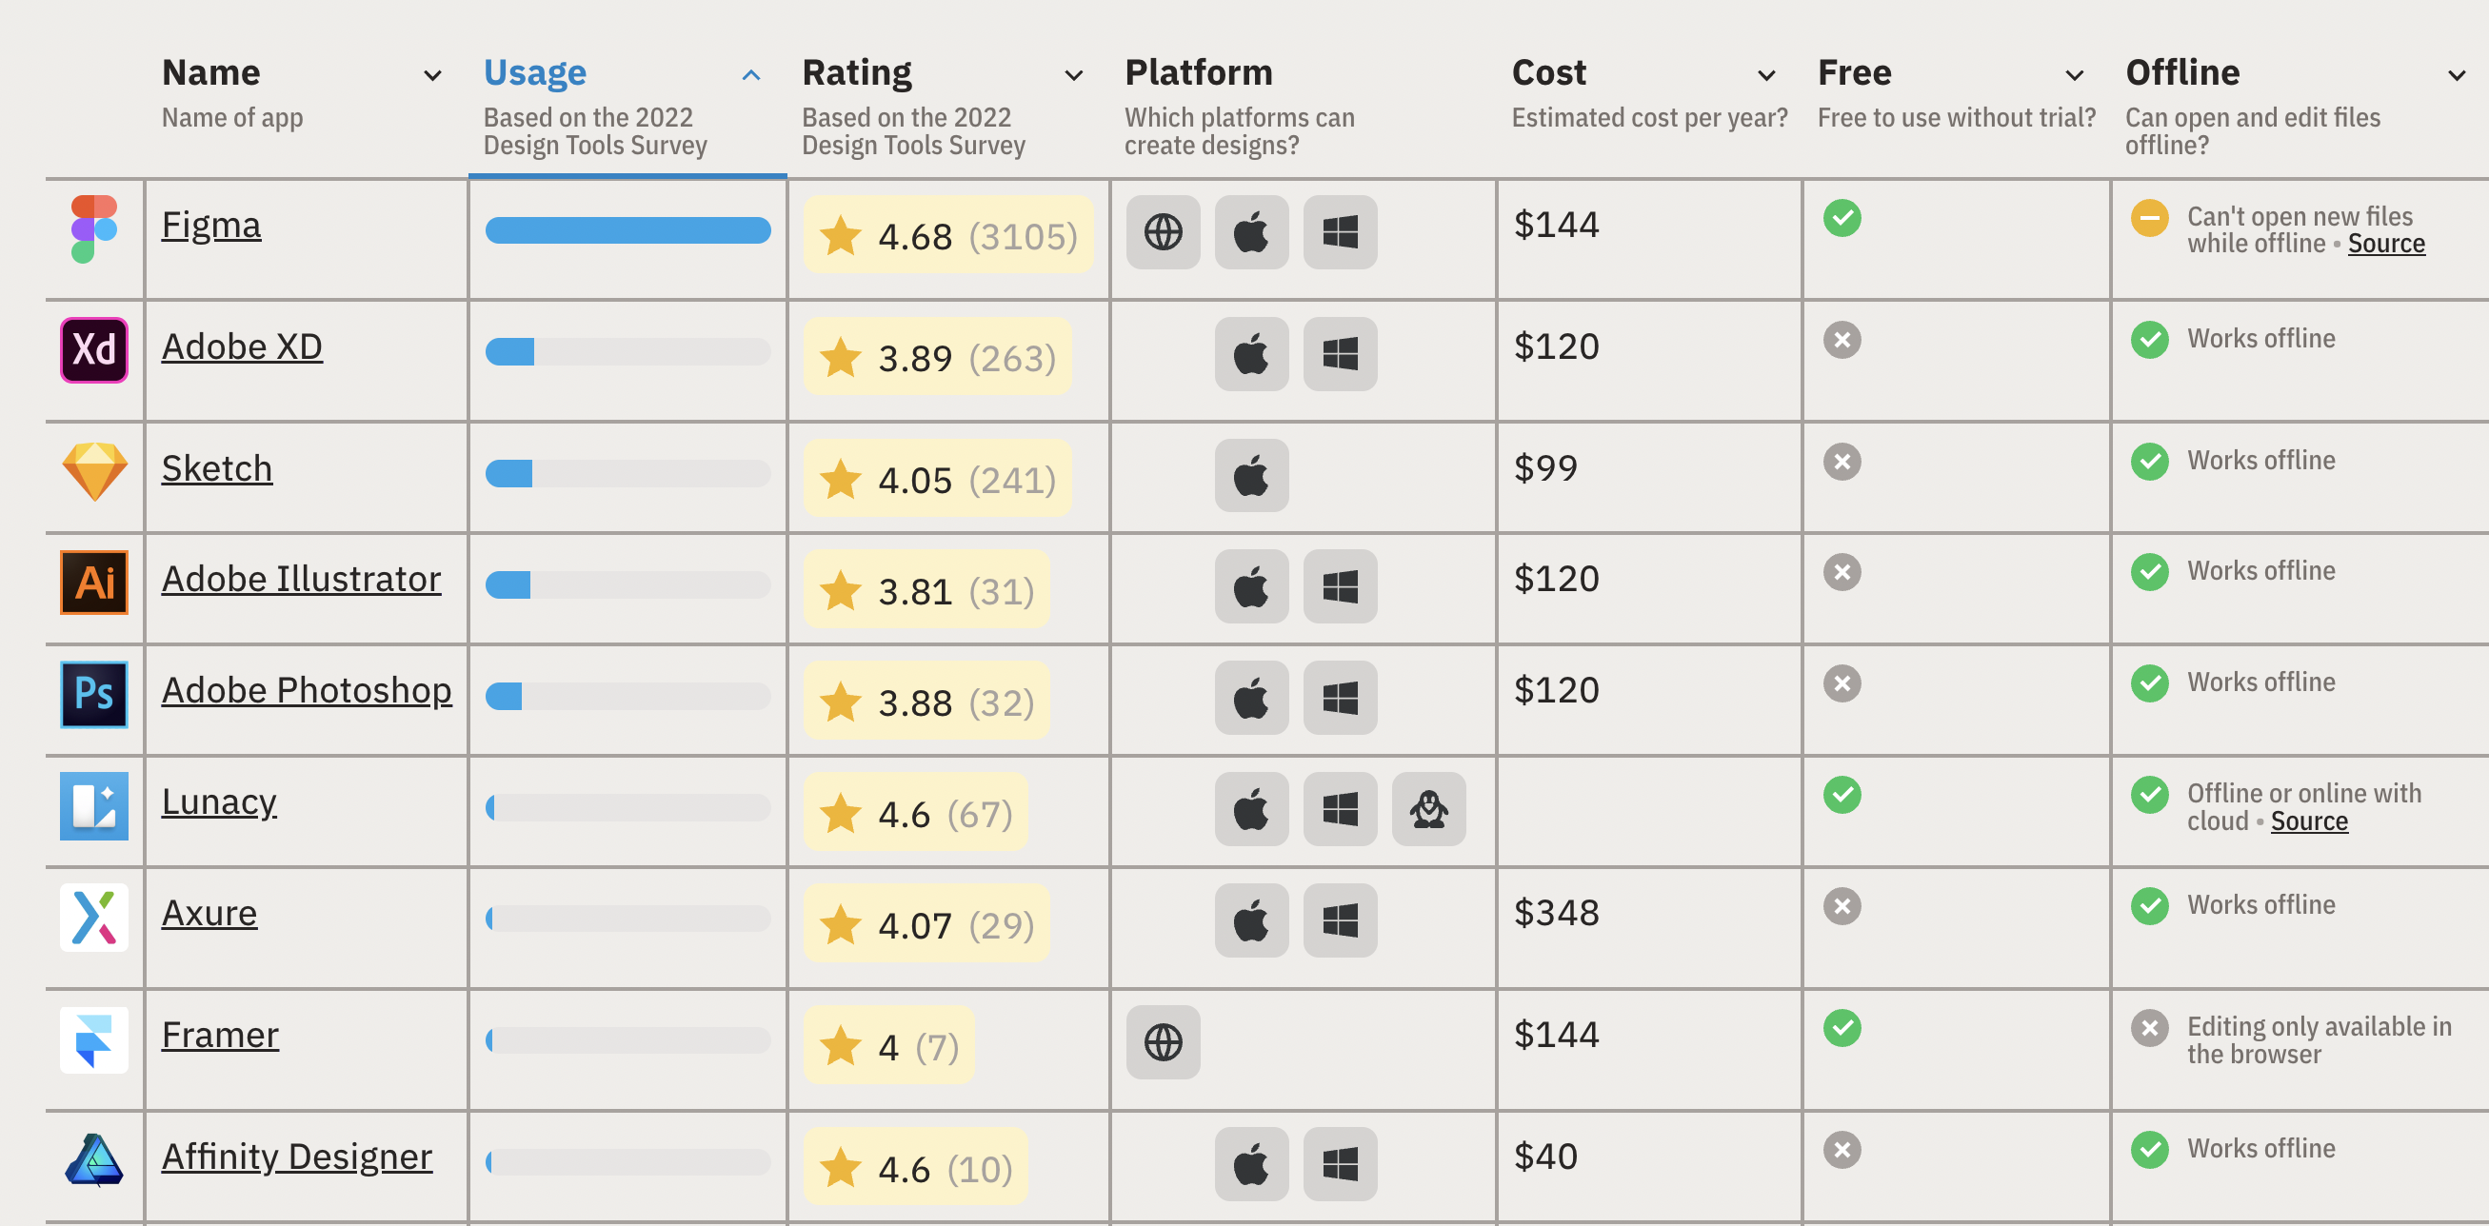Click the green free checkmark for Framer
Screen dimensions: 2489x1226
pyautogui.click(x=1842, y=1027)
